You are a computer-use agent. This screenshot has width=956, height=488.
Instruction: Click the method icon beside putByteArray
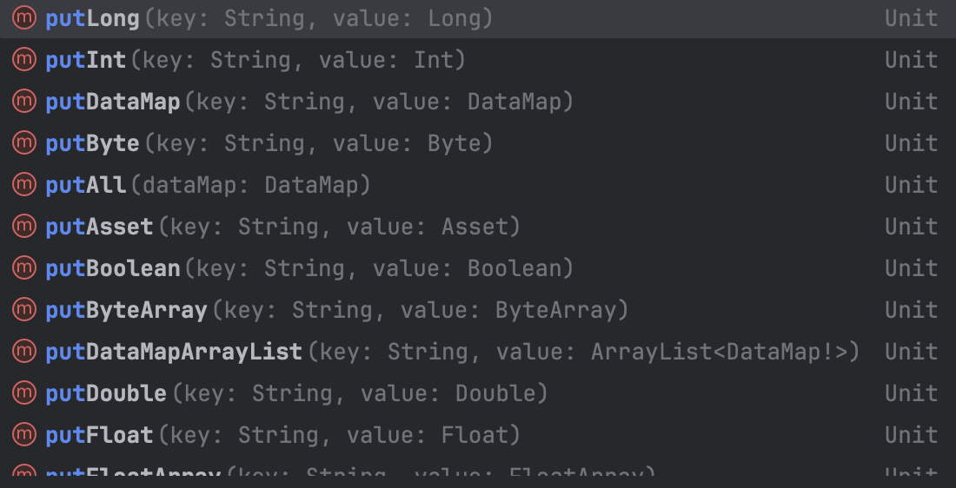click(24, 309)
